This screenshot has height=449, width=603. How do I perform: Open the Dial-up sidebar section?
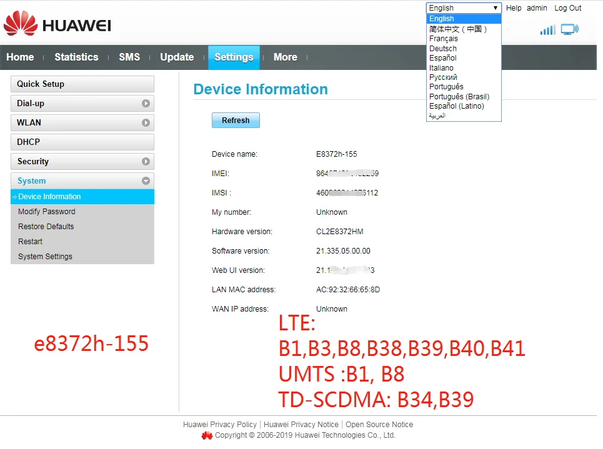coord(82,104)
